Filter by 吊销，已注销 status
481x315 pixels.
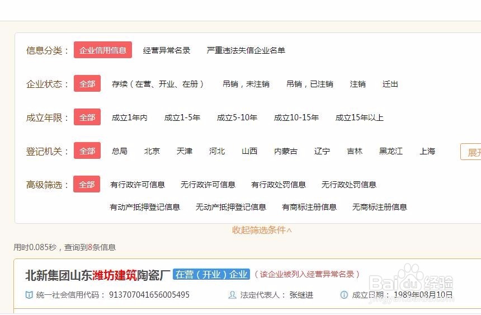(x=309, y=84)
